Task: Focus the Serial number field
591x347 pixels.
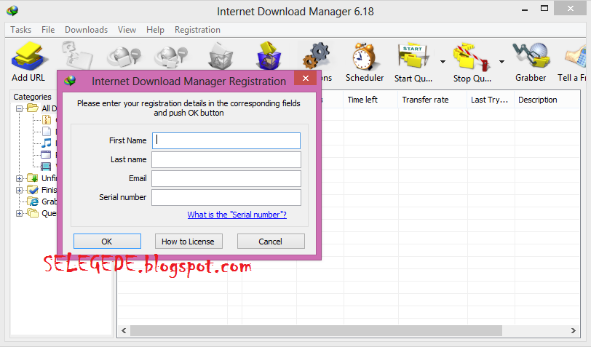Action: tap(226, 197)
